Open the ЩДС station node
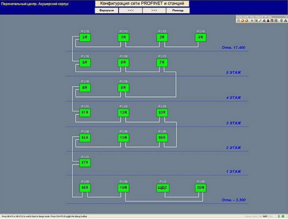This screenshot has width=288, height=219. click(162, 188)
